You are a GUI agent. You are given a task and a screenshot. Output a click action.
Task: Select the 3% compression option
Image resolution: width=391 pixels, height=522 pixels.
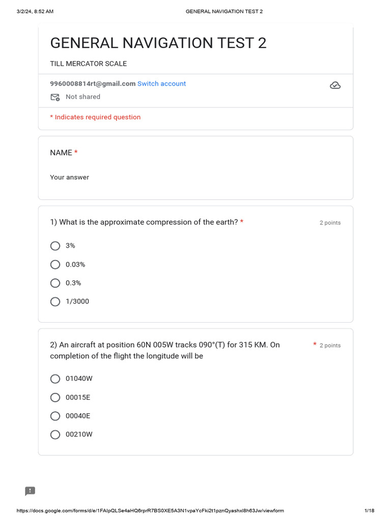pyautogui.click(x=55, y=246)
